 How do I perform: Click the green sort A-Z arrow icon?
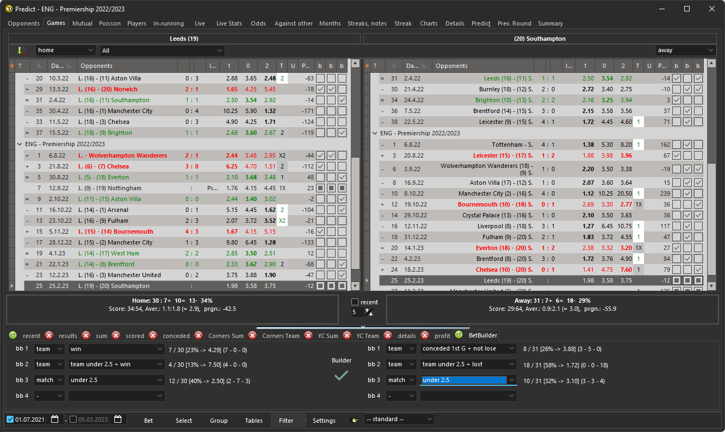(22, 50)
